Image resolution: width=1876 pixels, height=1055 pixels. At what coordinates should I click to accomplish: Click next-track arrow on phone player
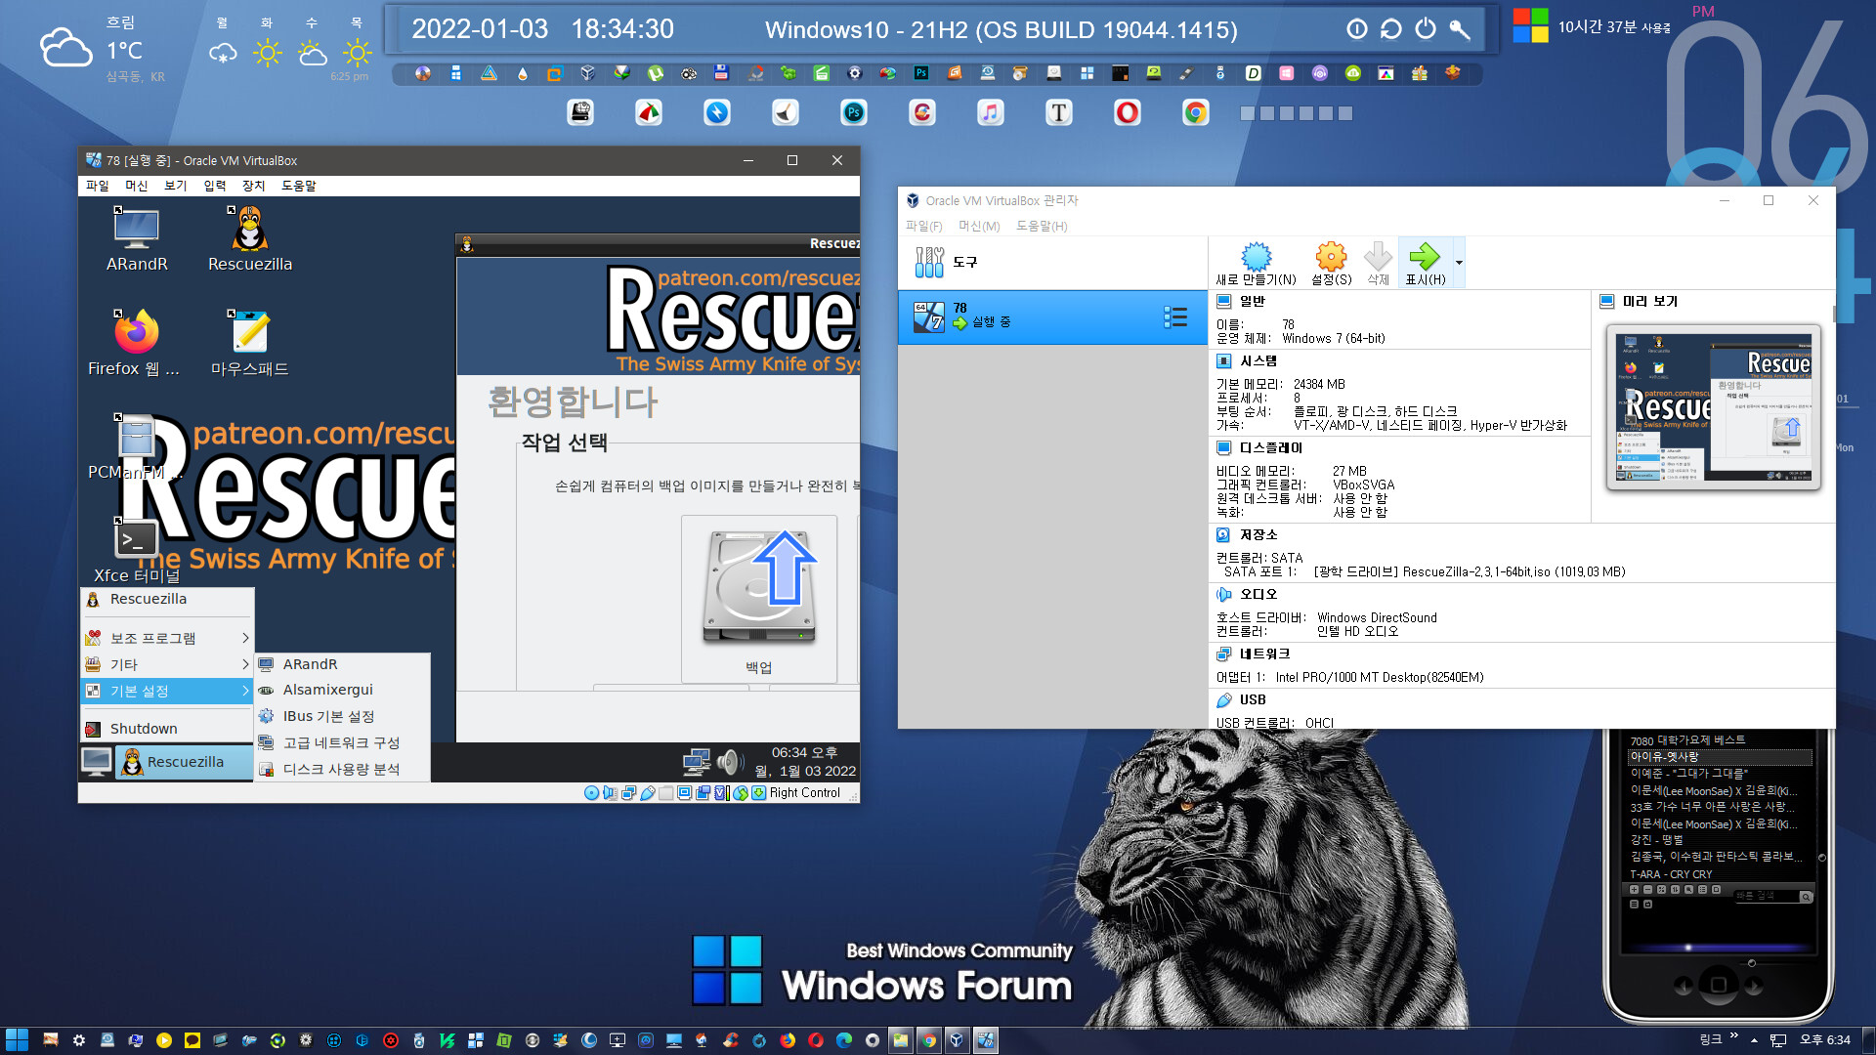(x=1754, y=985)
